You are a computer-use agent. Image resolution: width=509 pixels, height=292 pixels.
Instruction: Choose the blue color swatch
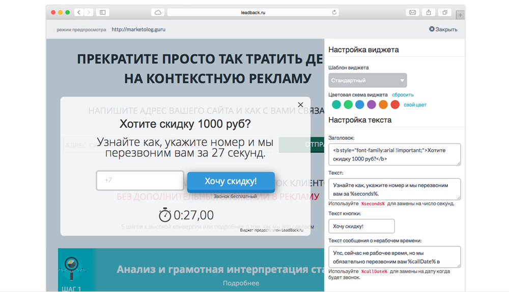point(360,105)
